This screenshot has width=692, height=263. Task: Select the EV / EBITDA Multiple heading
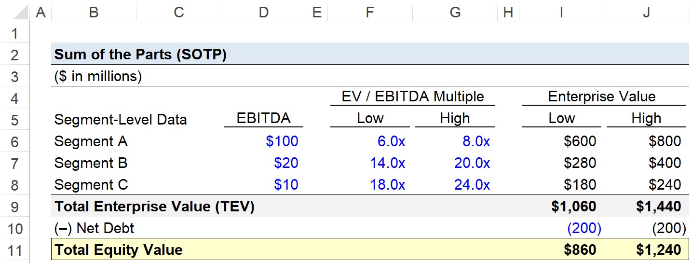[x=412, y=97]
